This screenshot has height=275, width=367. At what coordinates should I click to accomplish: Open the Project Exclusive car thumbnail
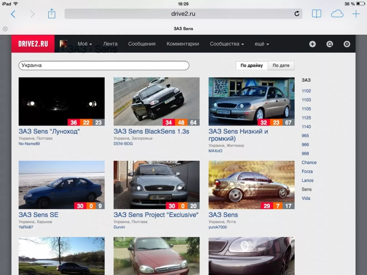157,185
